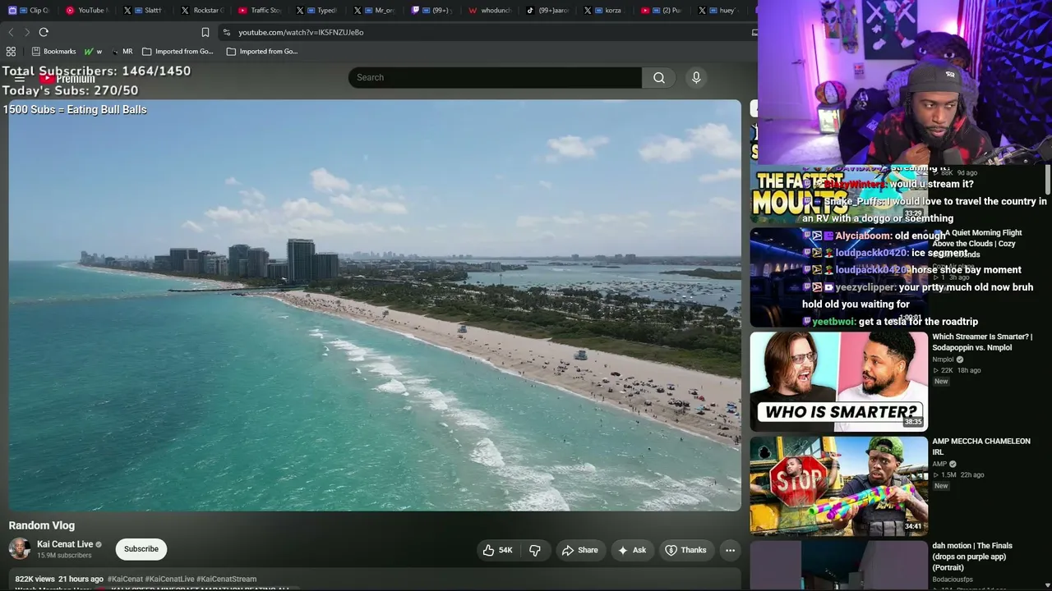Open the 'w' bookmark in bookmarks bar
The image size is (1052, 591).
click(x=93, y=51)
